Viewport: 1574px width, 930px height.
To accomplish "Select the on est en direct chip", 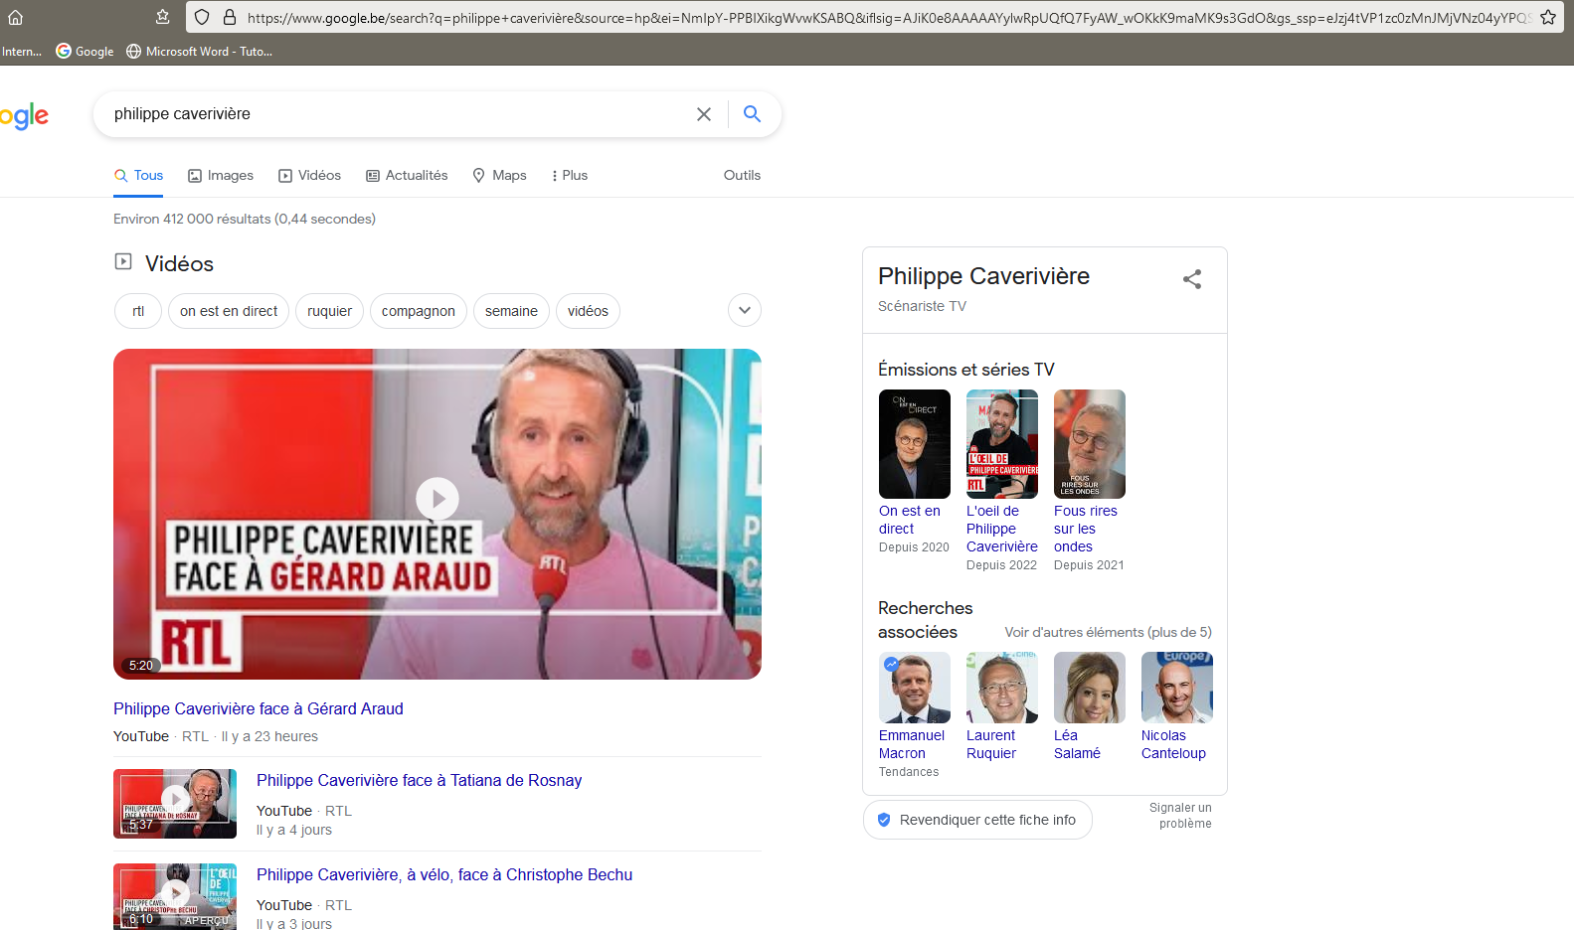I will point(229,311).
